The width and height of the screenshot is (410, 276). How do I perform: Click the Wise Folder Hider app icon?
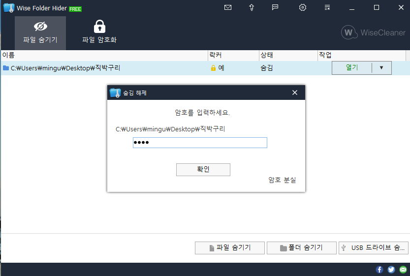[x=9, y=8]
